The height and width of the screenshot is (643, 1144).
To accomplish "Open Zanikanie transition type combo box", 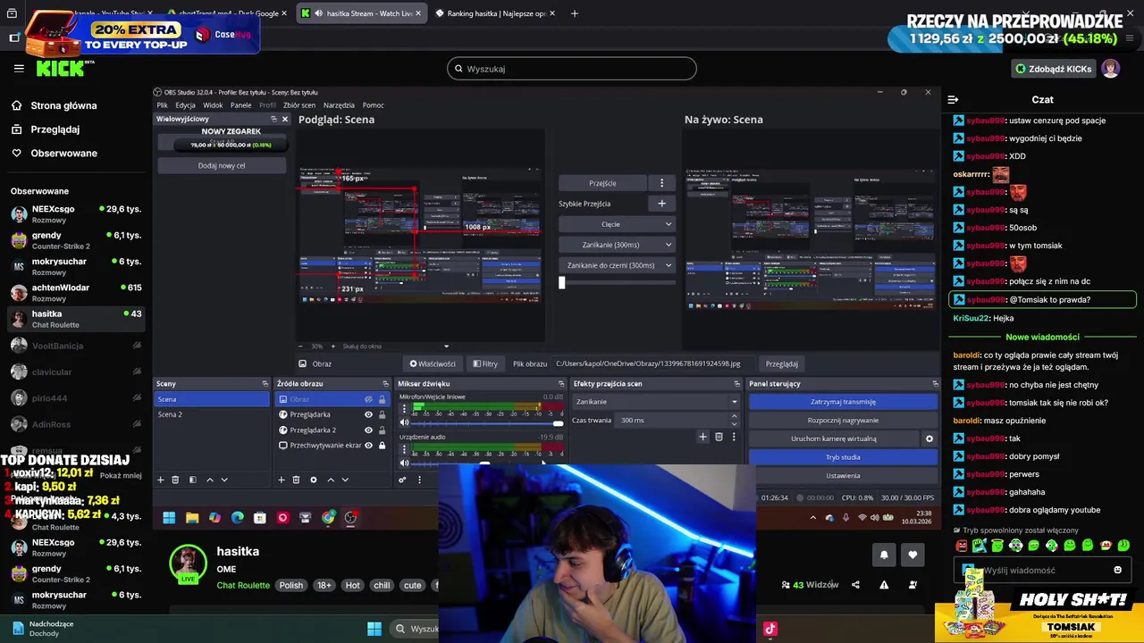I will [656, 402].
